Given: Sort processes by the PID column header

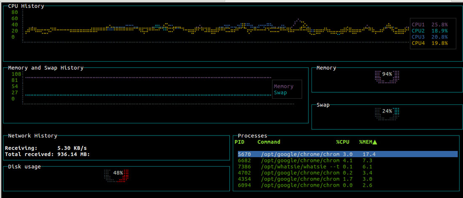Looking at the screenshot, I should pyautogui.click(x=239, y=142).
